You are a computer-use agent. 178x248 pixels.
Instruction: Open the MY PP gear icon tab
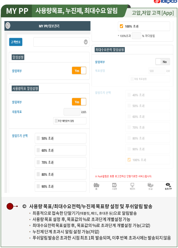tap(168, 186)
